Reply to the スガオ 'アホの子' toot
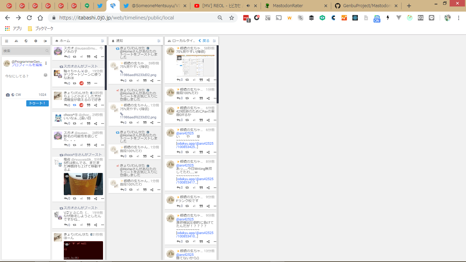 point(66,57)
